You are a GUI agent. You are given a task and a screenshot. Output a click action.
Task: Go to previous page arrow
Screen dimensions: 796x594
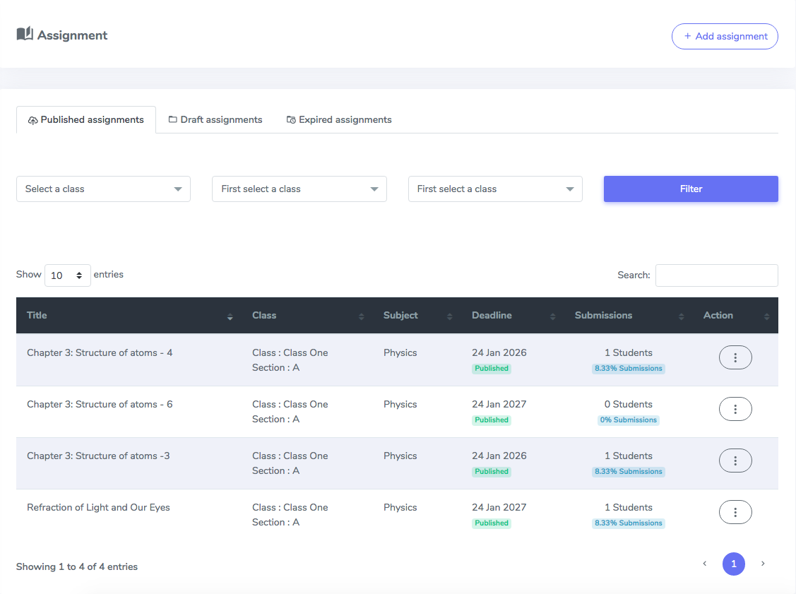[x=705, y=564]
